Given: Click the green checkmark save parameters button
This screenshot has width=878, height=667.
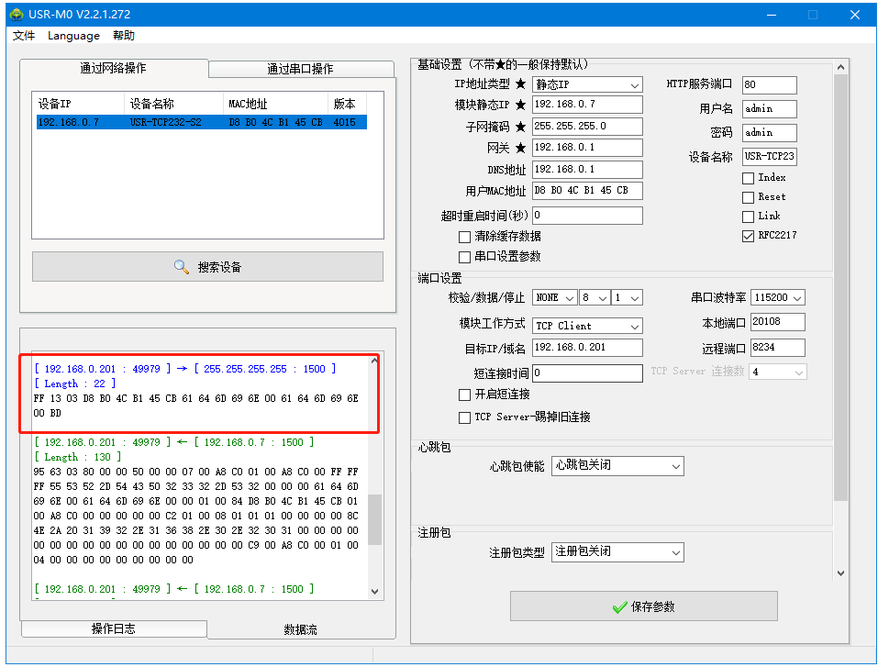Looking at the screenshot, I should point(643,606).
